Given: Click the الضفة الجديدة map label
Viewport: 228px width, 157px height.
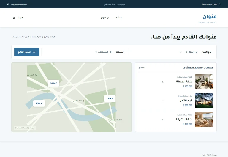Looking at the screenshot, I should click(x=115, y=120).
